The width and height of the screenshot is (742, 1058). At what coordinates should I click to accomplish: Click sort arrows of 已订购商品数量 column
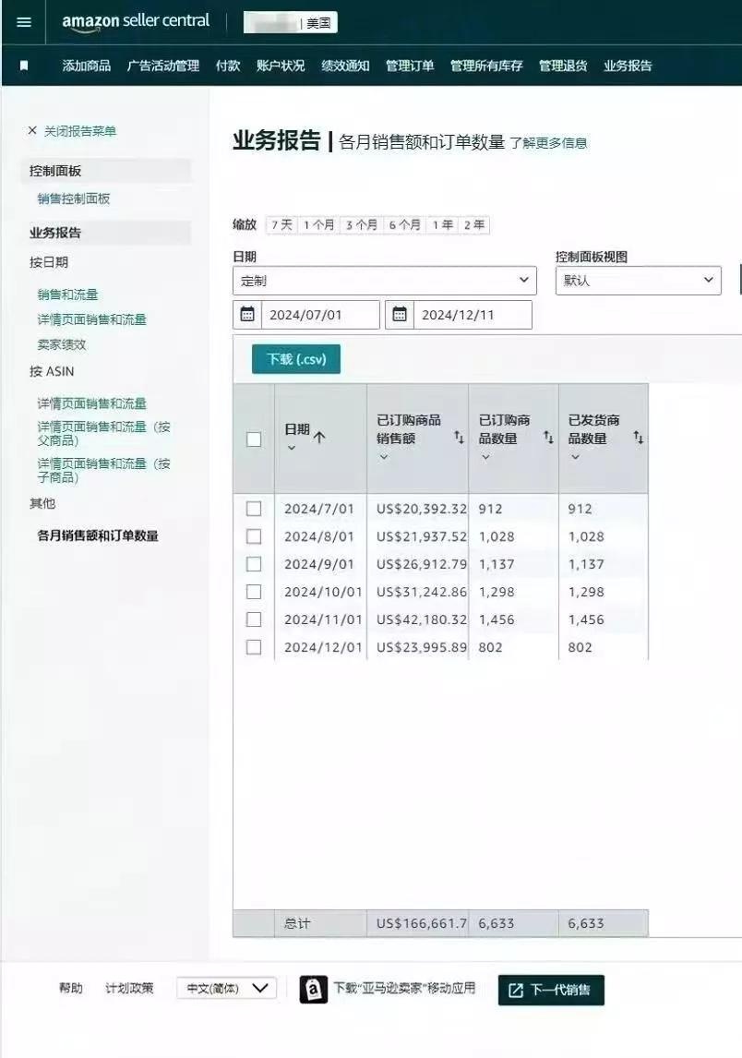point(548,438)
